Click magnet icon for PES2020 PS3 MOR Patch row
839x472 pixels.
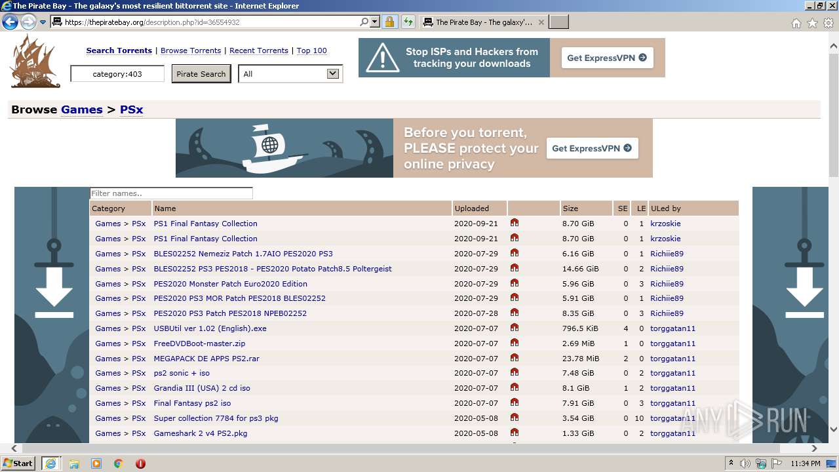coord(515,298)
